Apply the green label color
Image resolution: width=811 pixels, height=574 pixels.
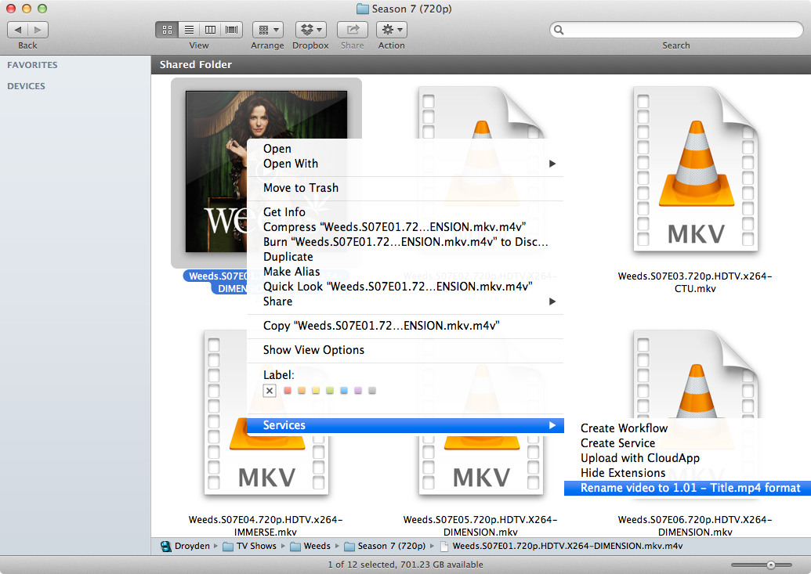click(x=330, y=391)
